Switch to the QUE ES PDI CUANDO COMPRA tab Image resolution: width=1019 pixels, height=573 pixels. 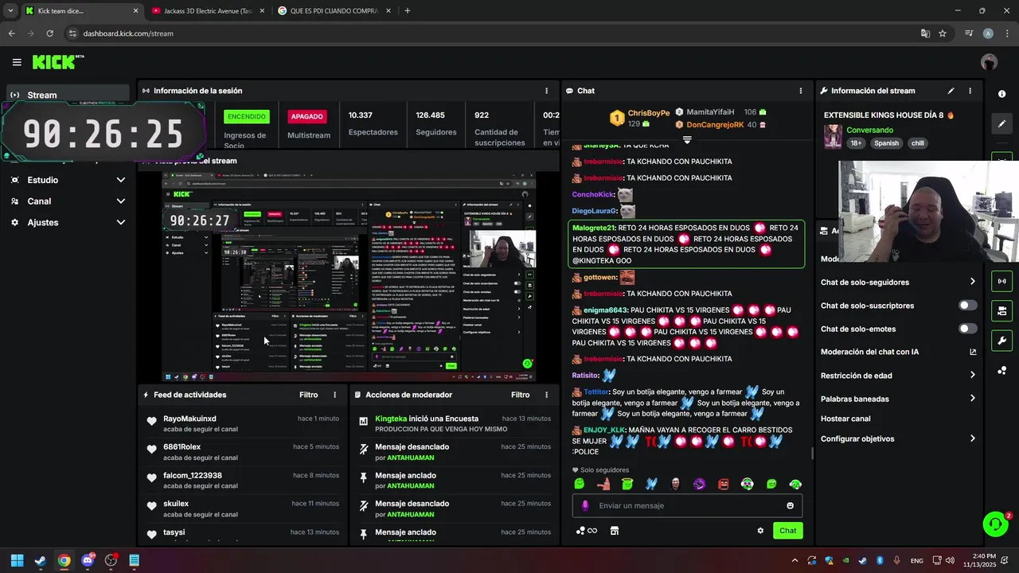coord(334,11)
